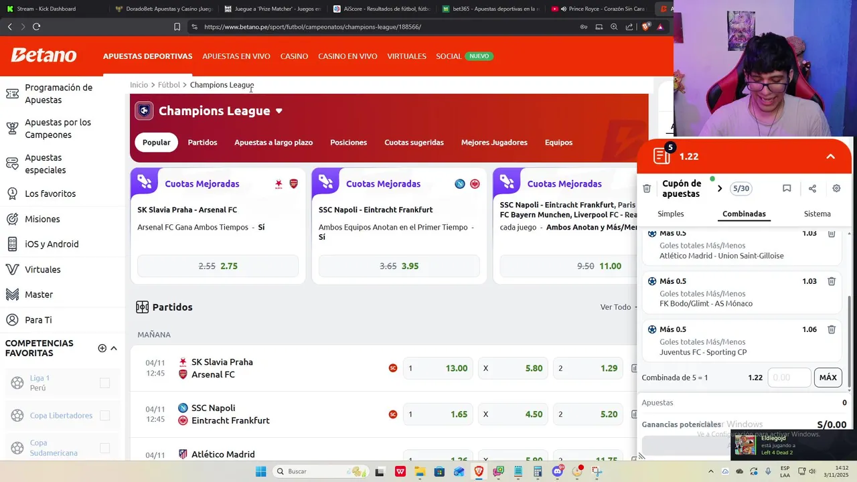Tick the Copa Sudamericana favorite checkbox

tap(104, 448)
